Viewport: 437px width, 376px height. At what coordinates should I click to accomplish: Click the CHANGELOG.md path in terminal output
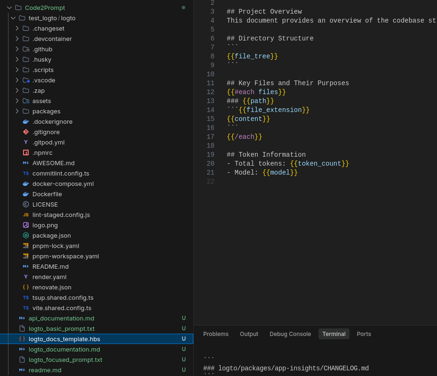click(x=294, y=368)
